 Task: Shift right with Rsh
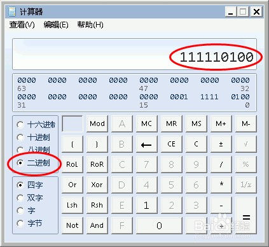(x=97, y=205)
